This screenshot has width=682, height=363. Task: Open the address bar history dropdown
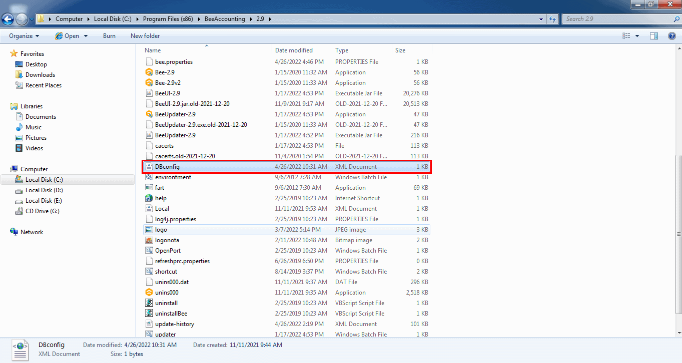tap(541, 19)
